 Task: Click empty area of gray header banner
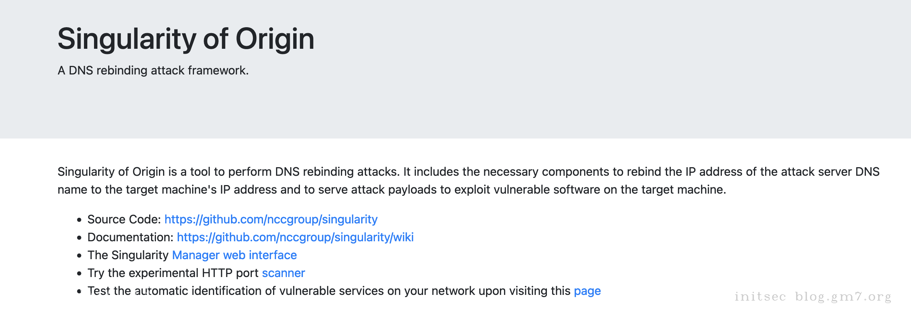pos(597,74)
